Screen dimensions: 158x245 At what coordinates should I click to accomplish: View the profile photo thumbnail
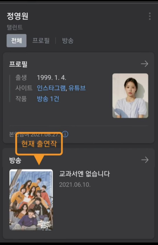coord(130,96)
